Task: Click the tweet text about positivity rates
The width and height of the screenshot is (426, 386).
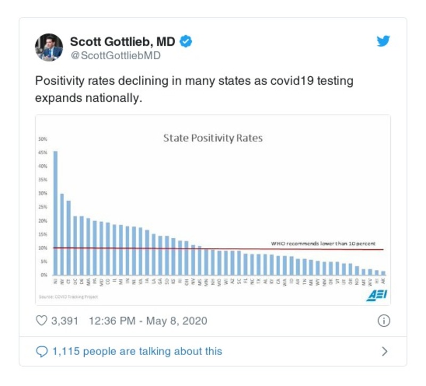Action: pos(194,90)
